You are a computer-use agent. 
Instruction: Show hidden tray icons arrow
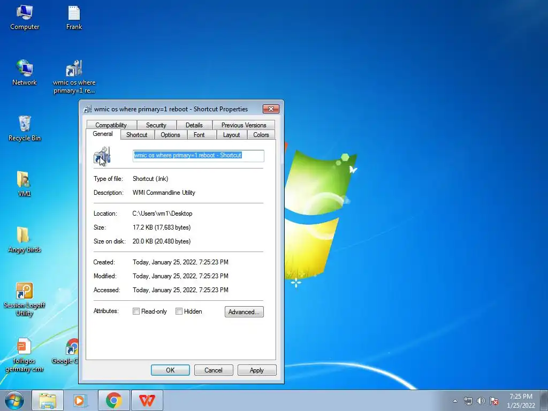click(x=455, y=401)
